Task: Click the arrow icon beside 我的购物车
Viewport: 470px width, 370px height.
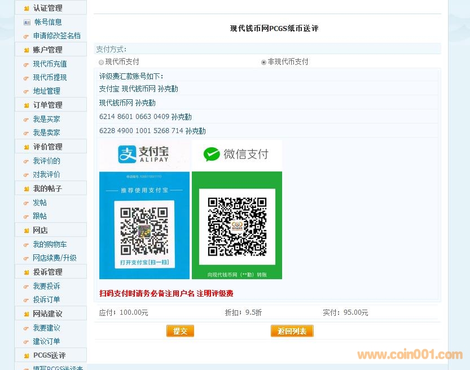Action: point(26,245)
